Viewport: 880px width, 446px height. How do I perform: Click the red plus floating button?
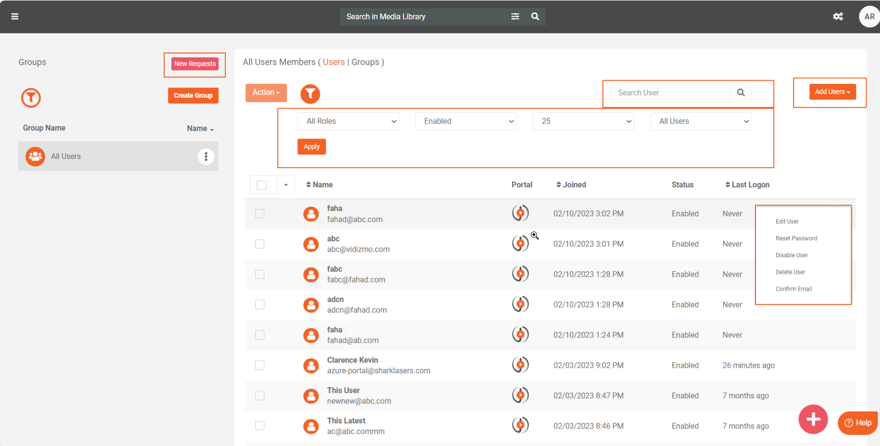813,419
